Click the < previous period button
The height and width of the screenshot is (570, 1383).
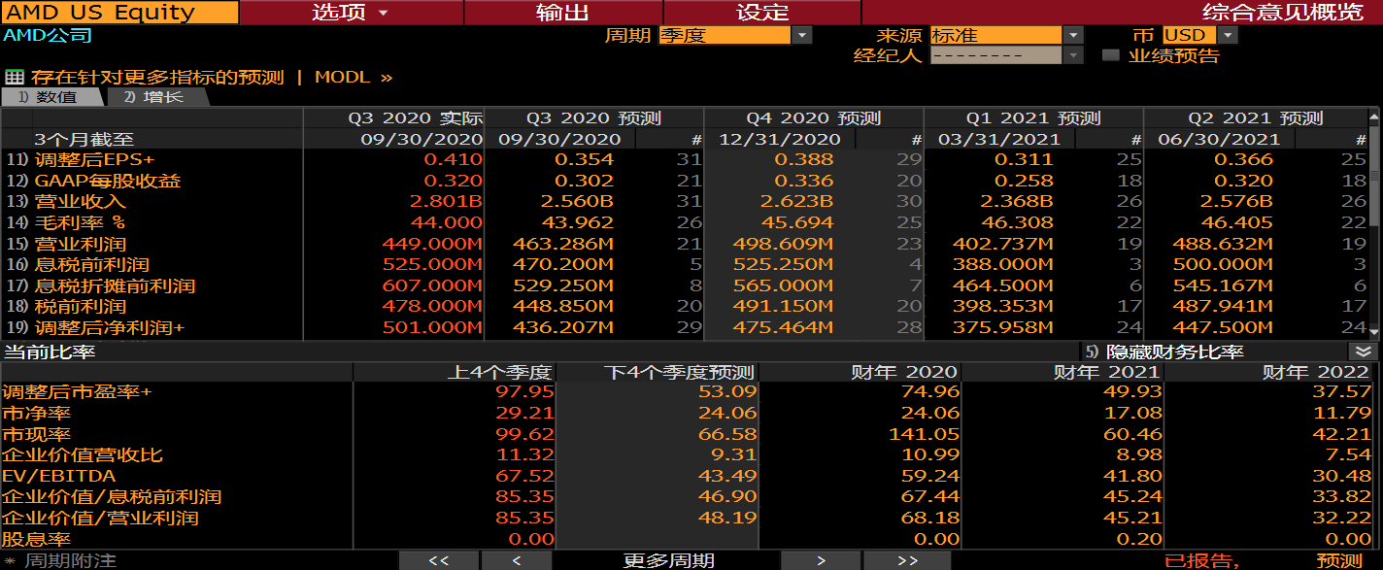click(x=517, y=560)
